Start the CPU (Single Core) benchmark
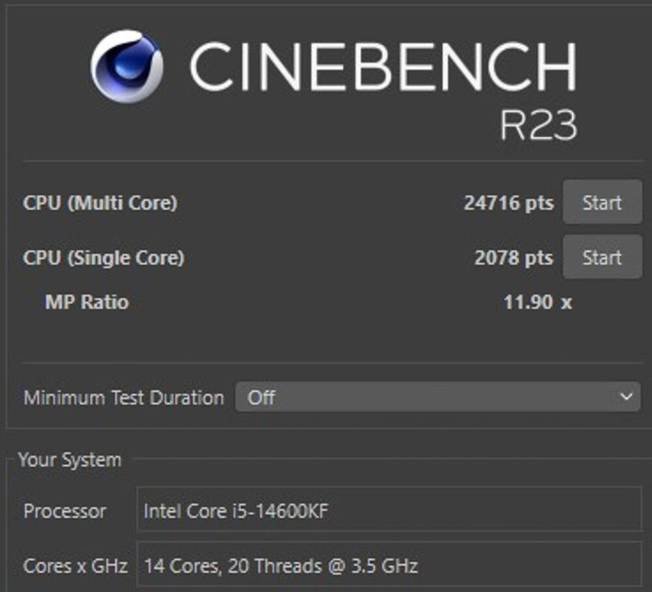The width and height of the screenshot is (652, 592). point(601,257)
